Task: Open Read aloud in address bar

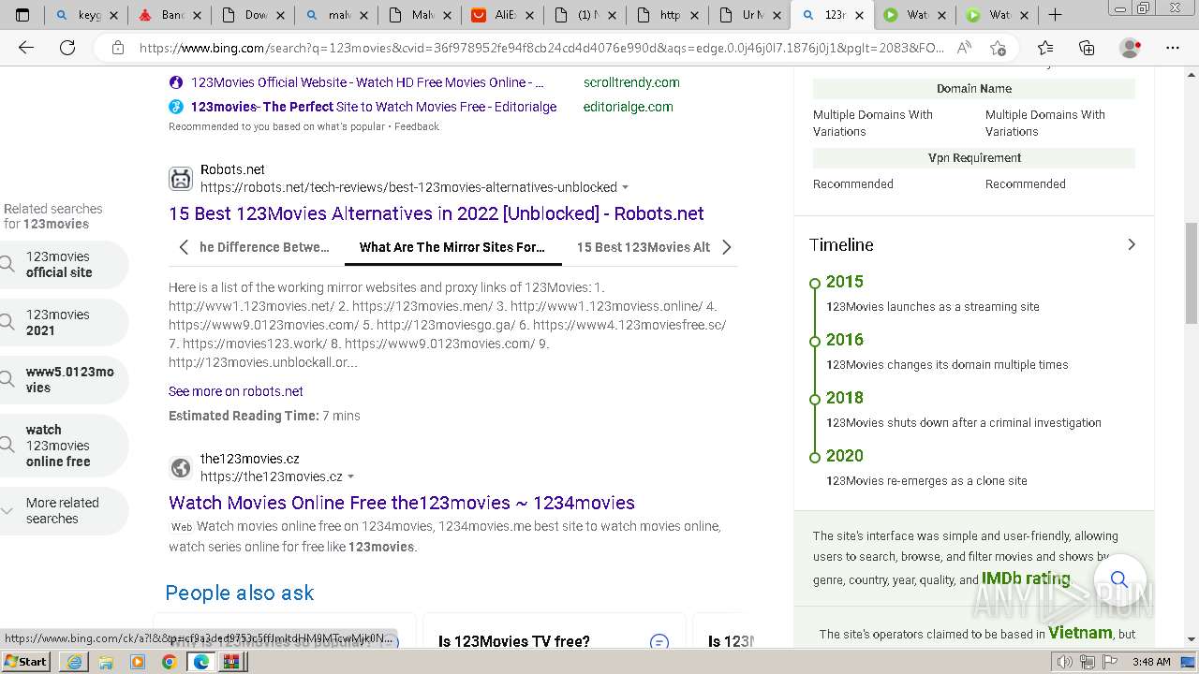Action: (964, 48)
